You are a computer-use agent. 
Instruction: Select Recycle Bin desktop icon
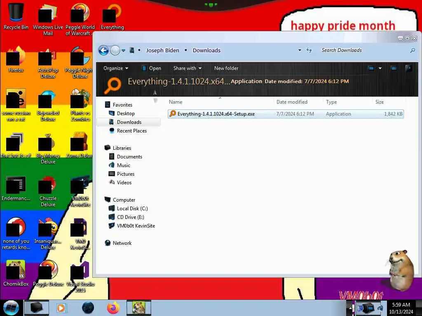tap(16, 16)
